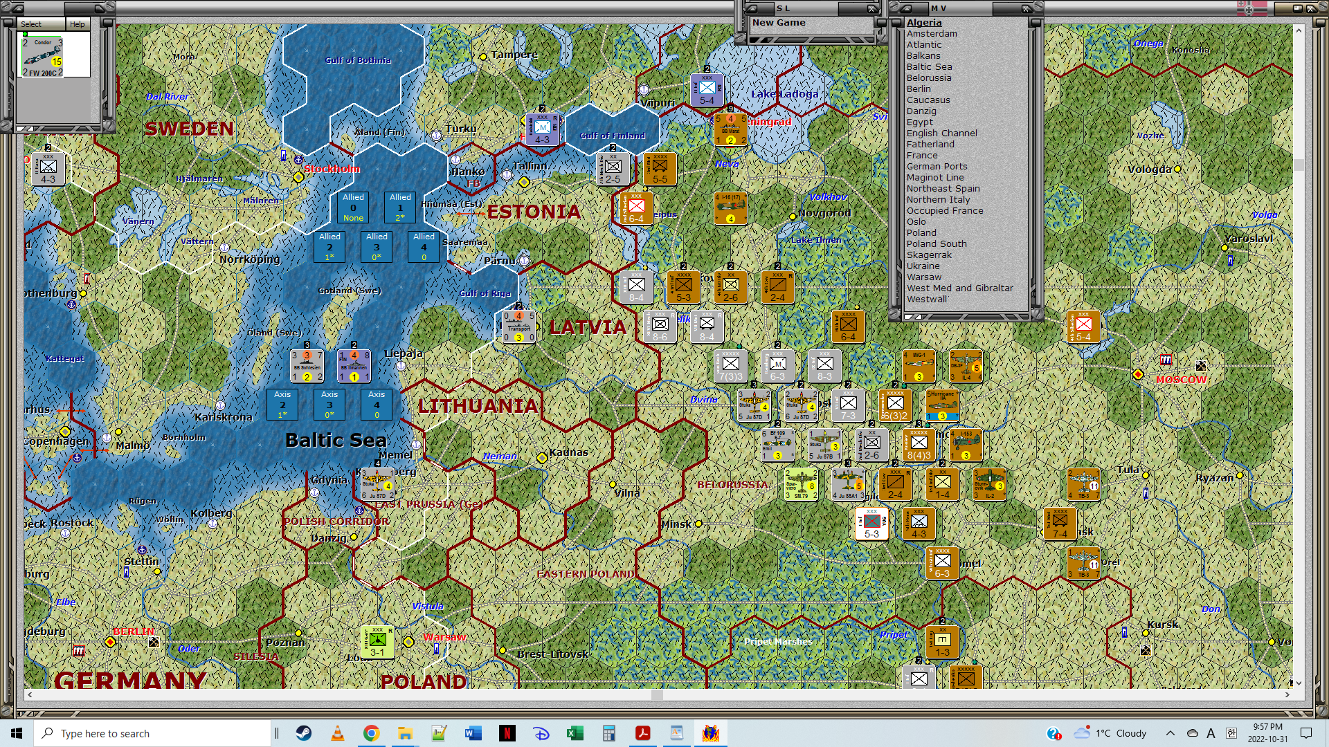This screenshot has height=747, width=1329.
Task: Click the 4-3 unit in Sweden
Action: coord(48,169)
